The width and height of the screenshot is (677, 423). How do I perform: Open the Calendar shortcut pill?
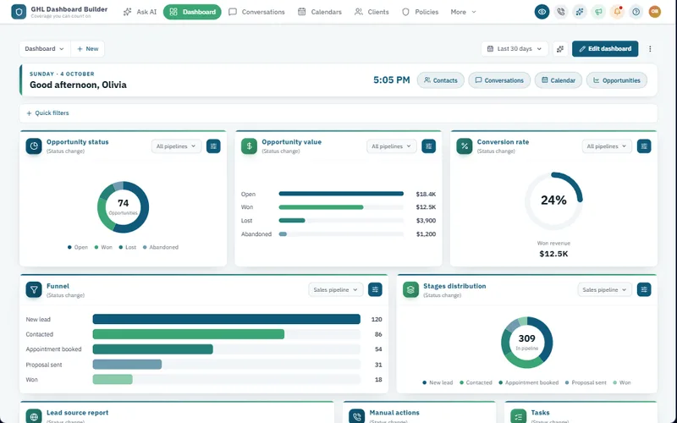point(559,80)
